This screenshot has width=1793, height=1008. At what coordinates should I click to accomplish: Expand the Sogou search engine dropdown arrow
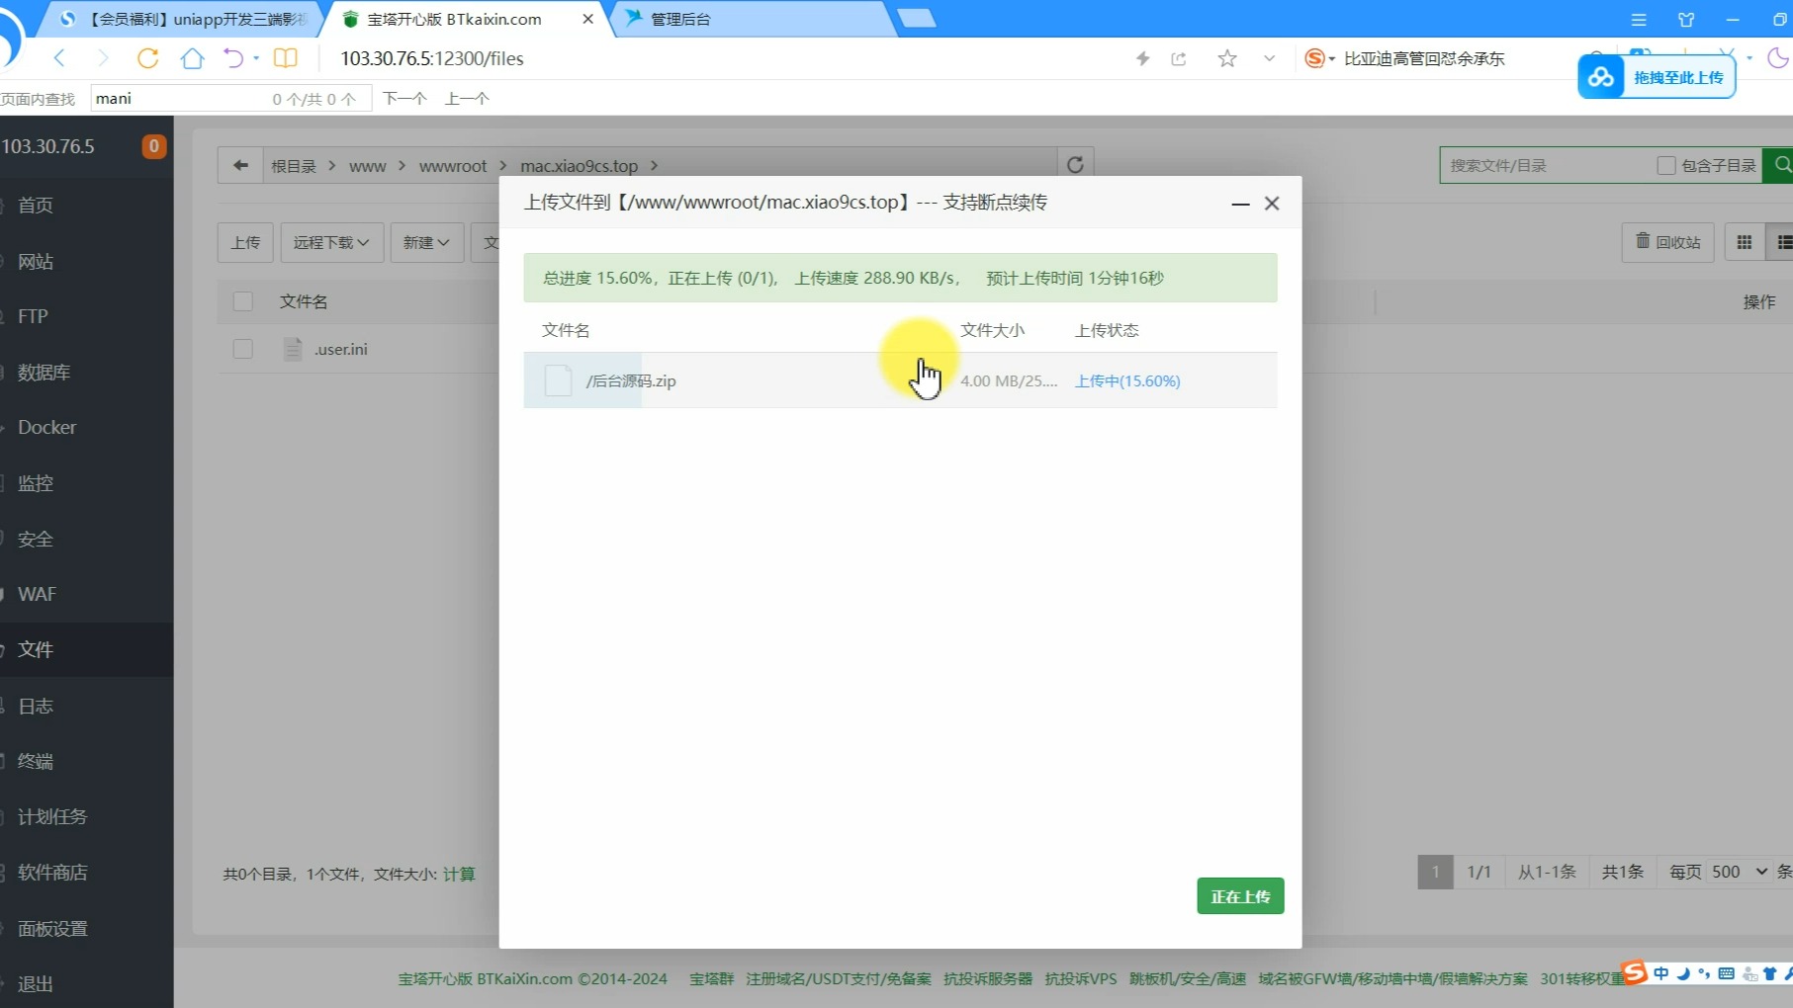(x=1332, y=59)
